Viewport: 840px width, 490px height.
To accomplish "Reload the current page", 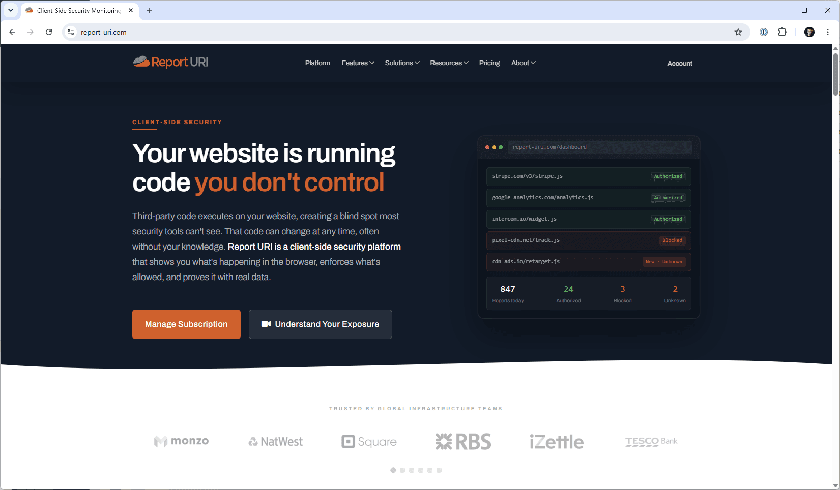I will (49, 32).
